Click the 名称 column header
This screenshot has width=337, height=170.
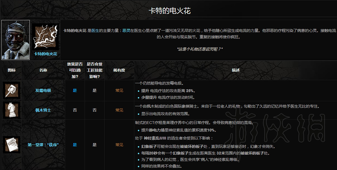click(x=43, y=70)
